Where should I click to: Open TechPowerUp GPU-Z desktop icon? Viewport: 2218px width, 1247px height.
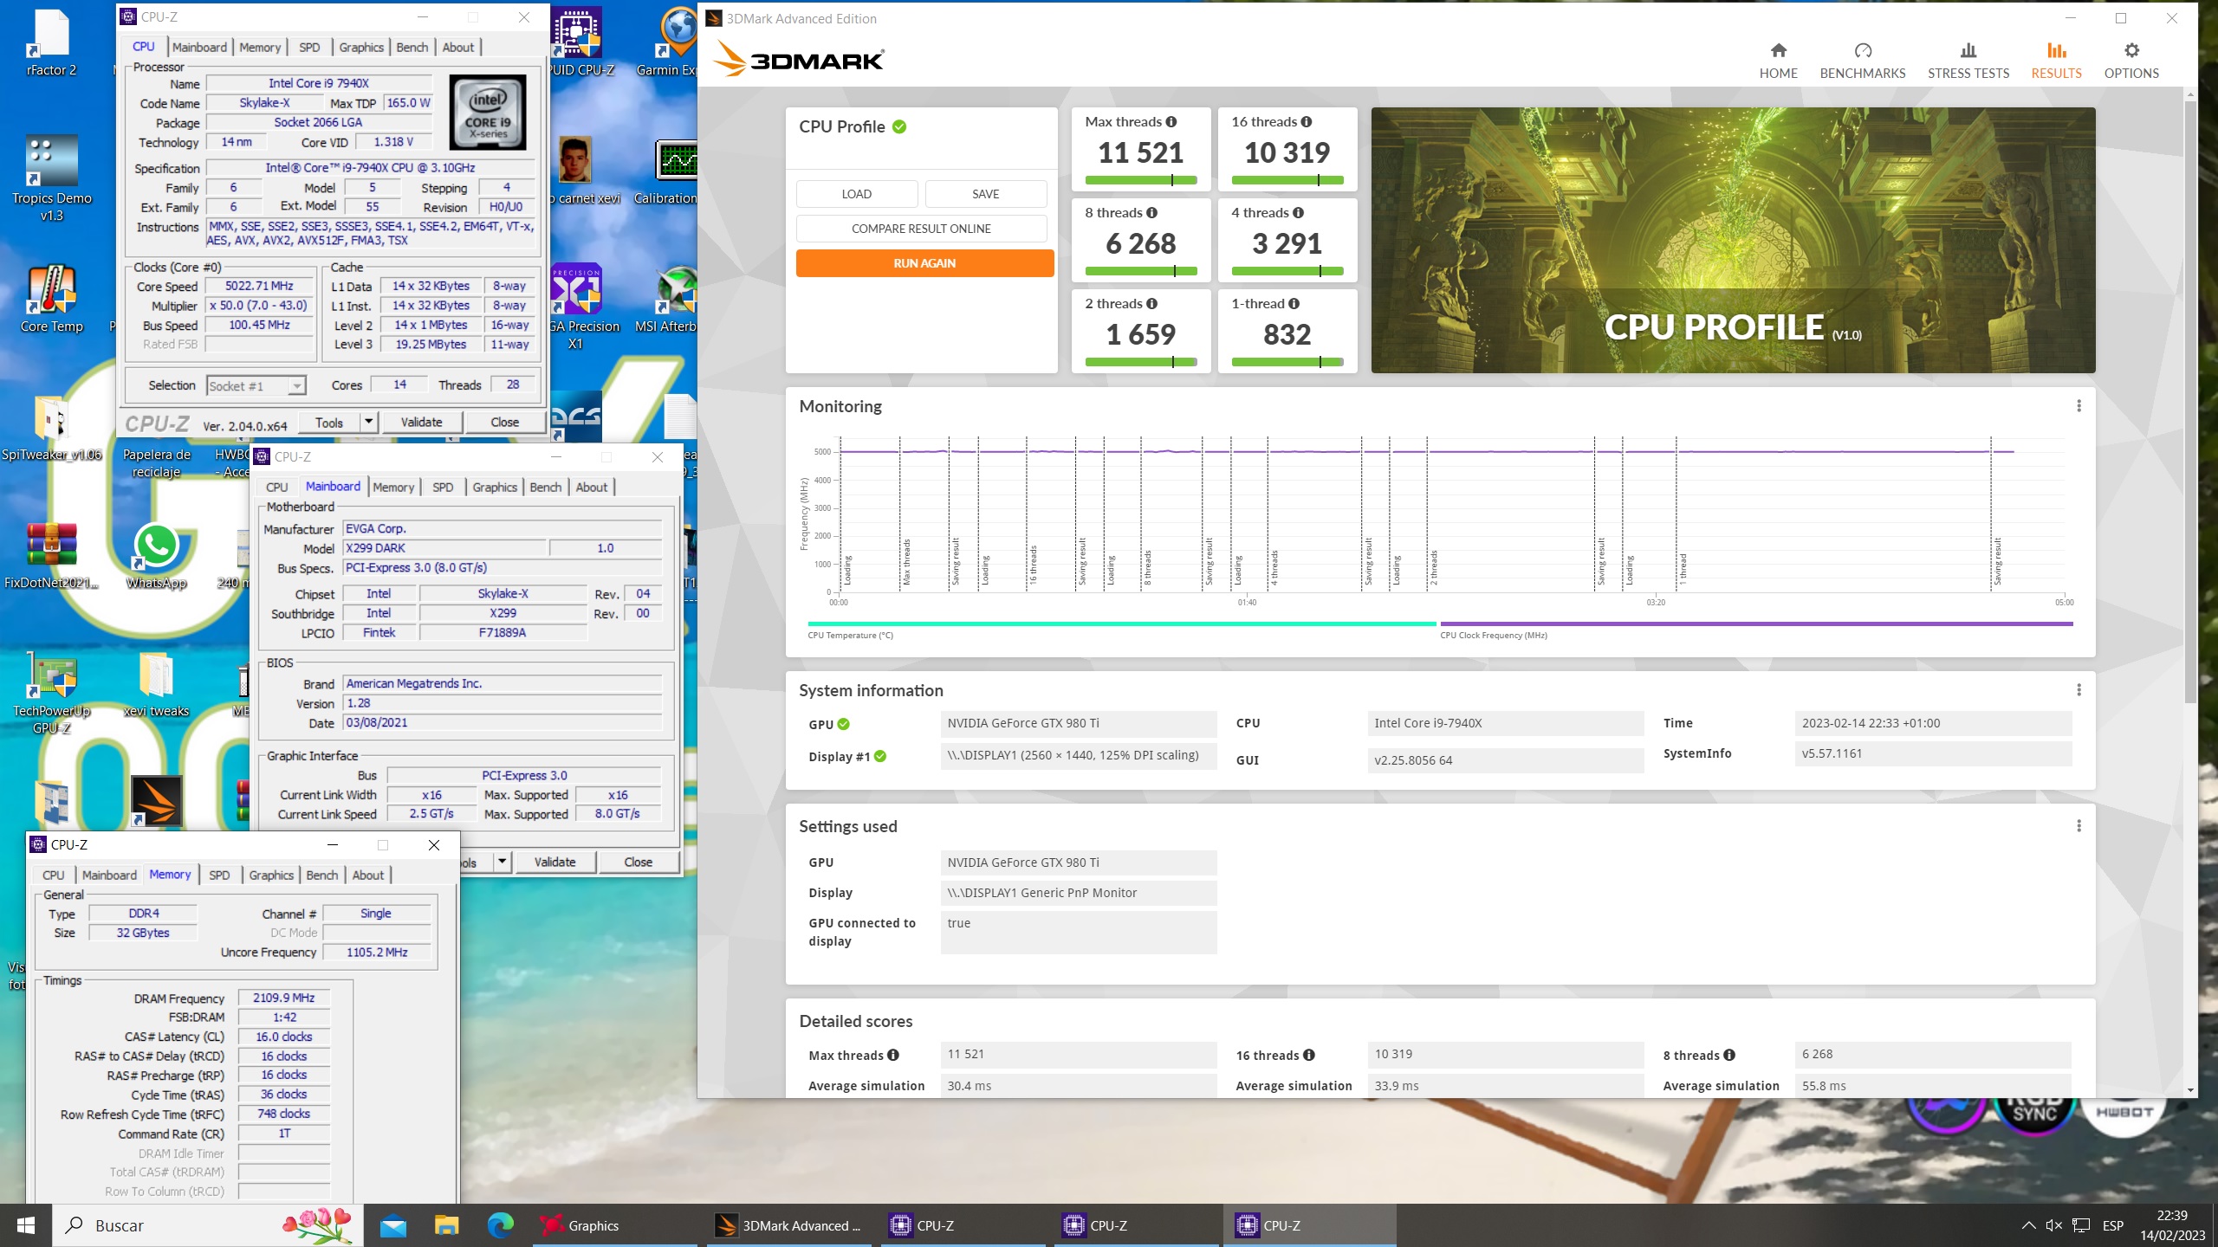tap(52, 693)
